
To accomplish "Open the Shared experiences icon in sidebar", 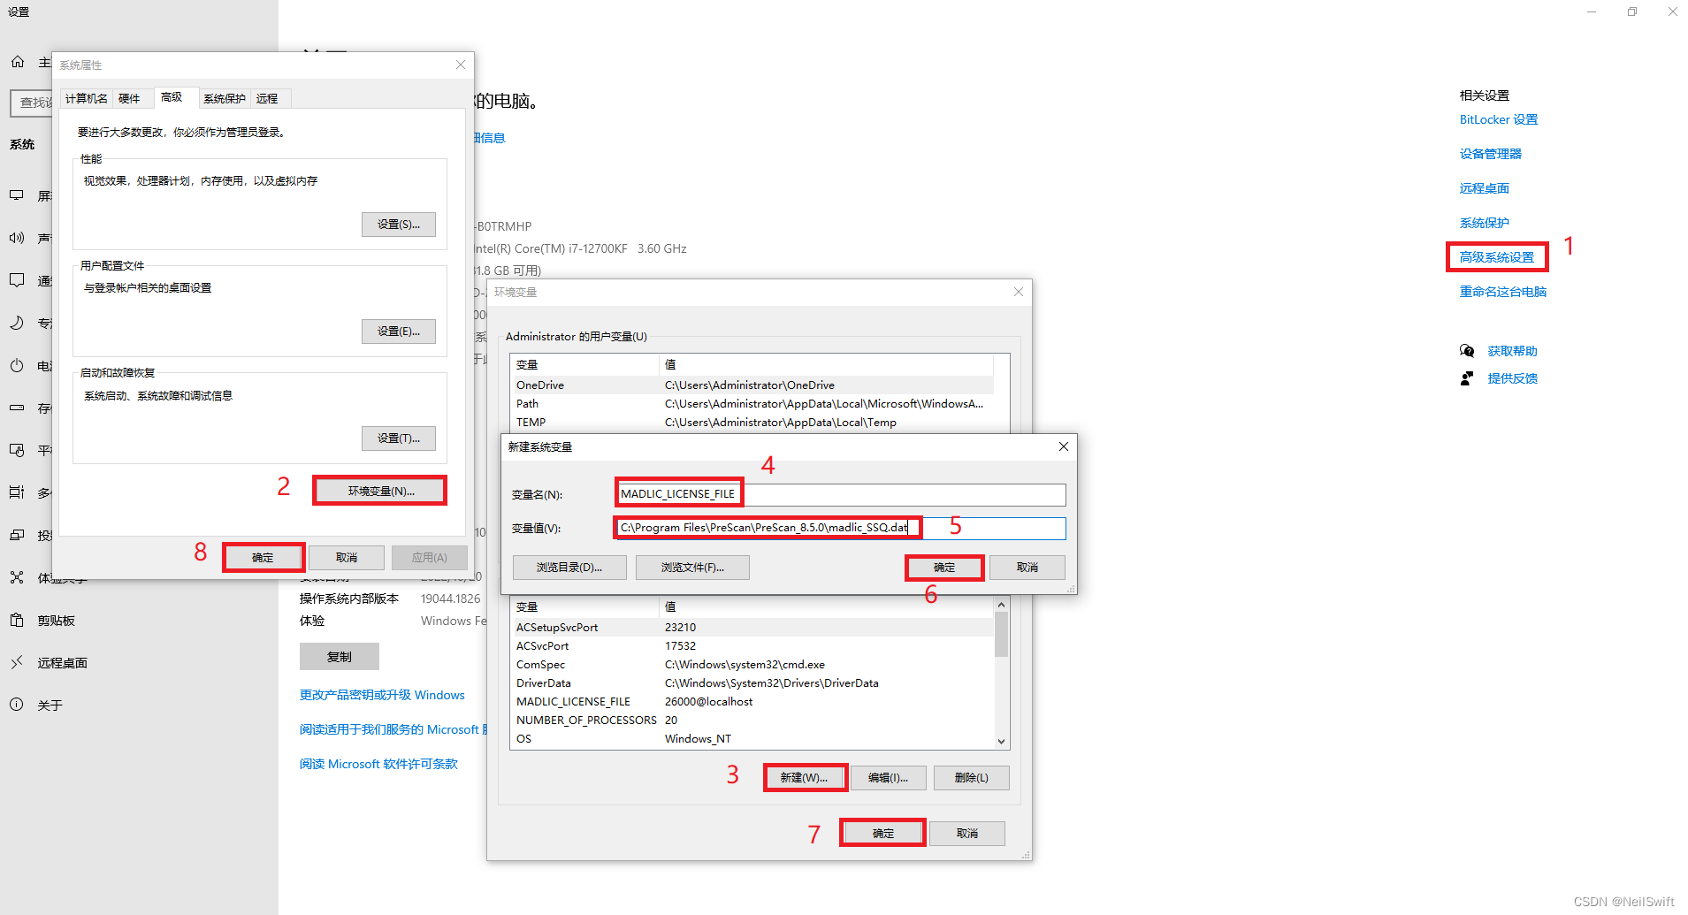I will (x=17, y=577).
